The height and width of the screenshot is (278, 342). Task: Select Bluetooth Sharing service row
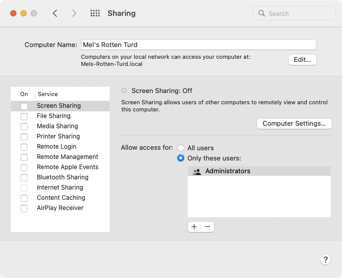pyautogui.click(x=62, y=177)
